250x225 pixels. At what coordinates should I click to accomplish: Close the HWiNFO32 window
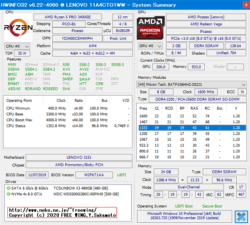[x=246, y=5]
